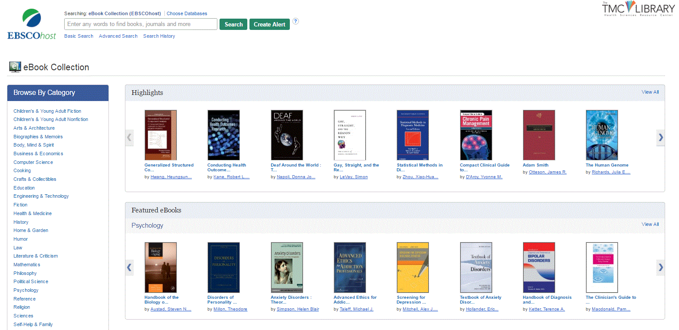This screenshot has height=330, width=679.
Task: Click the Create Alert button
Action: (x=269, y=24)
